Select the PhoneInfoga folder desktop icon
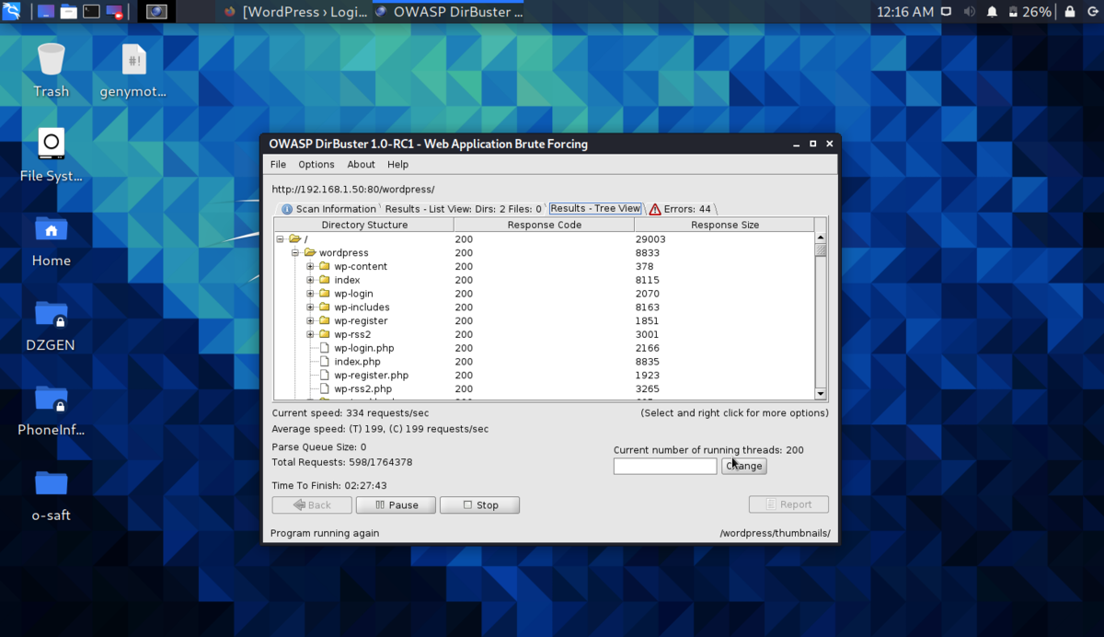Viewport: 1104px width, 637px height. point(51,409)
